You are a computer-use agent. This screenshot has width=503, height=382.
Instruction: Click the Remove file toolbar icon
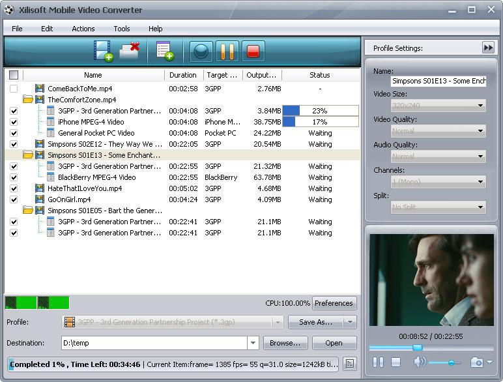pos(130,51)
